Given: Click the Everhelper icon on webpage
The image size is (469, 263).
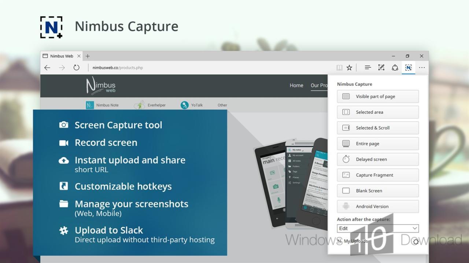Looking at the screenshot, I should coord(139,105).
